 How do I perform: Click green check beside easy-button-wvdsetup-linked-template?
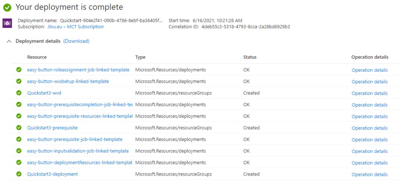click(19, 81)
